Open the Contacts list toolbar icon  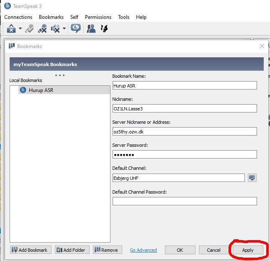coord(91,28)
